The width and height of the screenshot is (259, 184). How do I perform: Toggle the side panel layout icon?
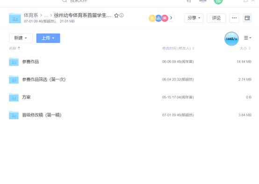coord(247,18)
